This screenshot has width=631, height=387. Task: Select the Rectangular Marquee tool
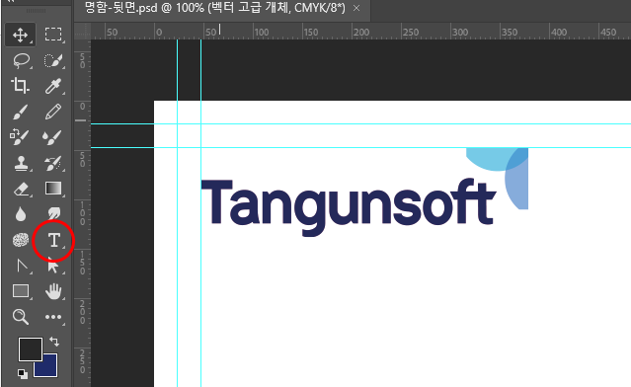53,35
